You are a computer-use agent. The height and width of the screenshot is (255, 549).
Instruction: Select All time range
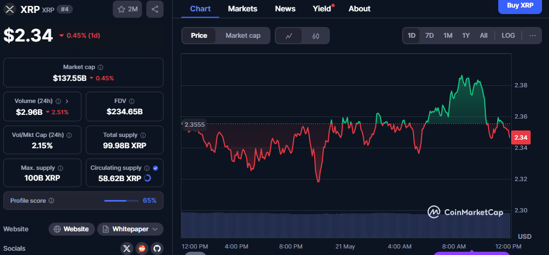click(x=484, y=36)
